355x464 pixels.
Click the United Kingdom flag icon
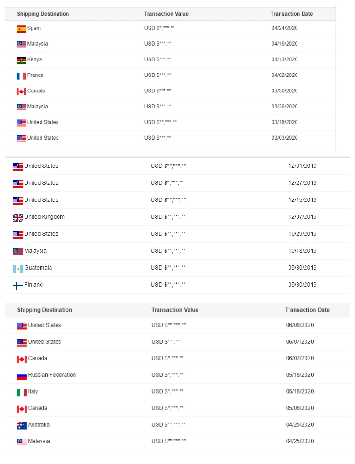click(x=18, y=217)
